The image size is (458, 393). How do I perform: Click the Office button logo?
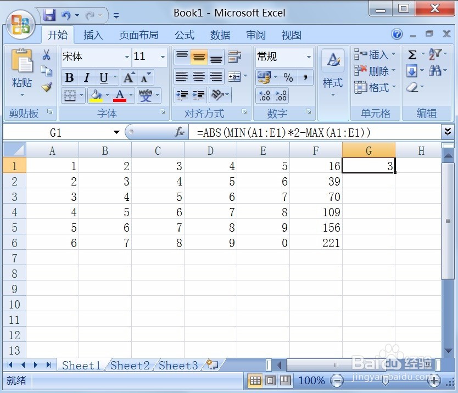(x=20, y=25)
